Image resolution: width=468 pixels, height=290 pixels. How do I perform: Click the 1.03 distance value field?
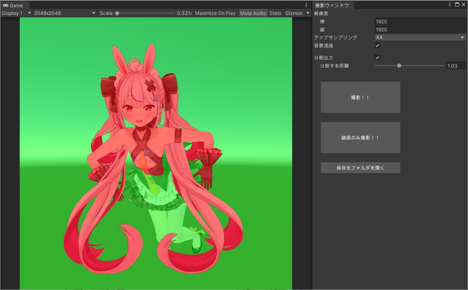click(x=455, y=65)
